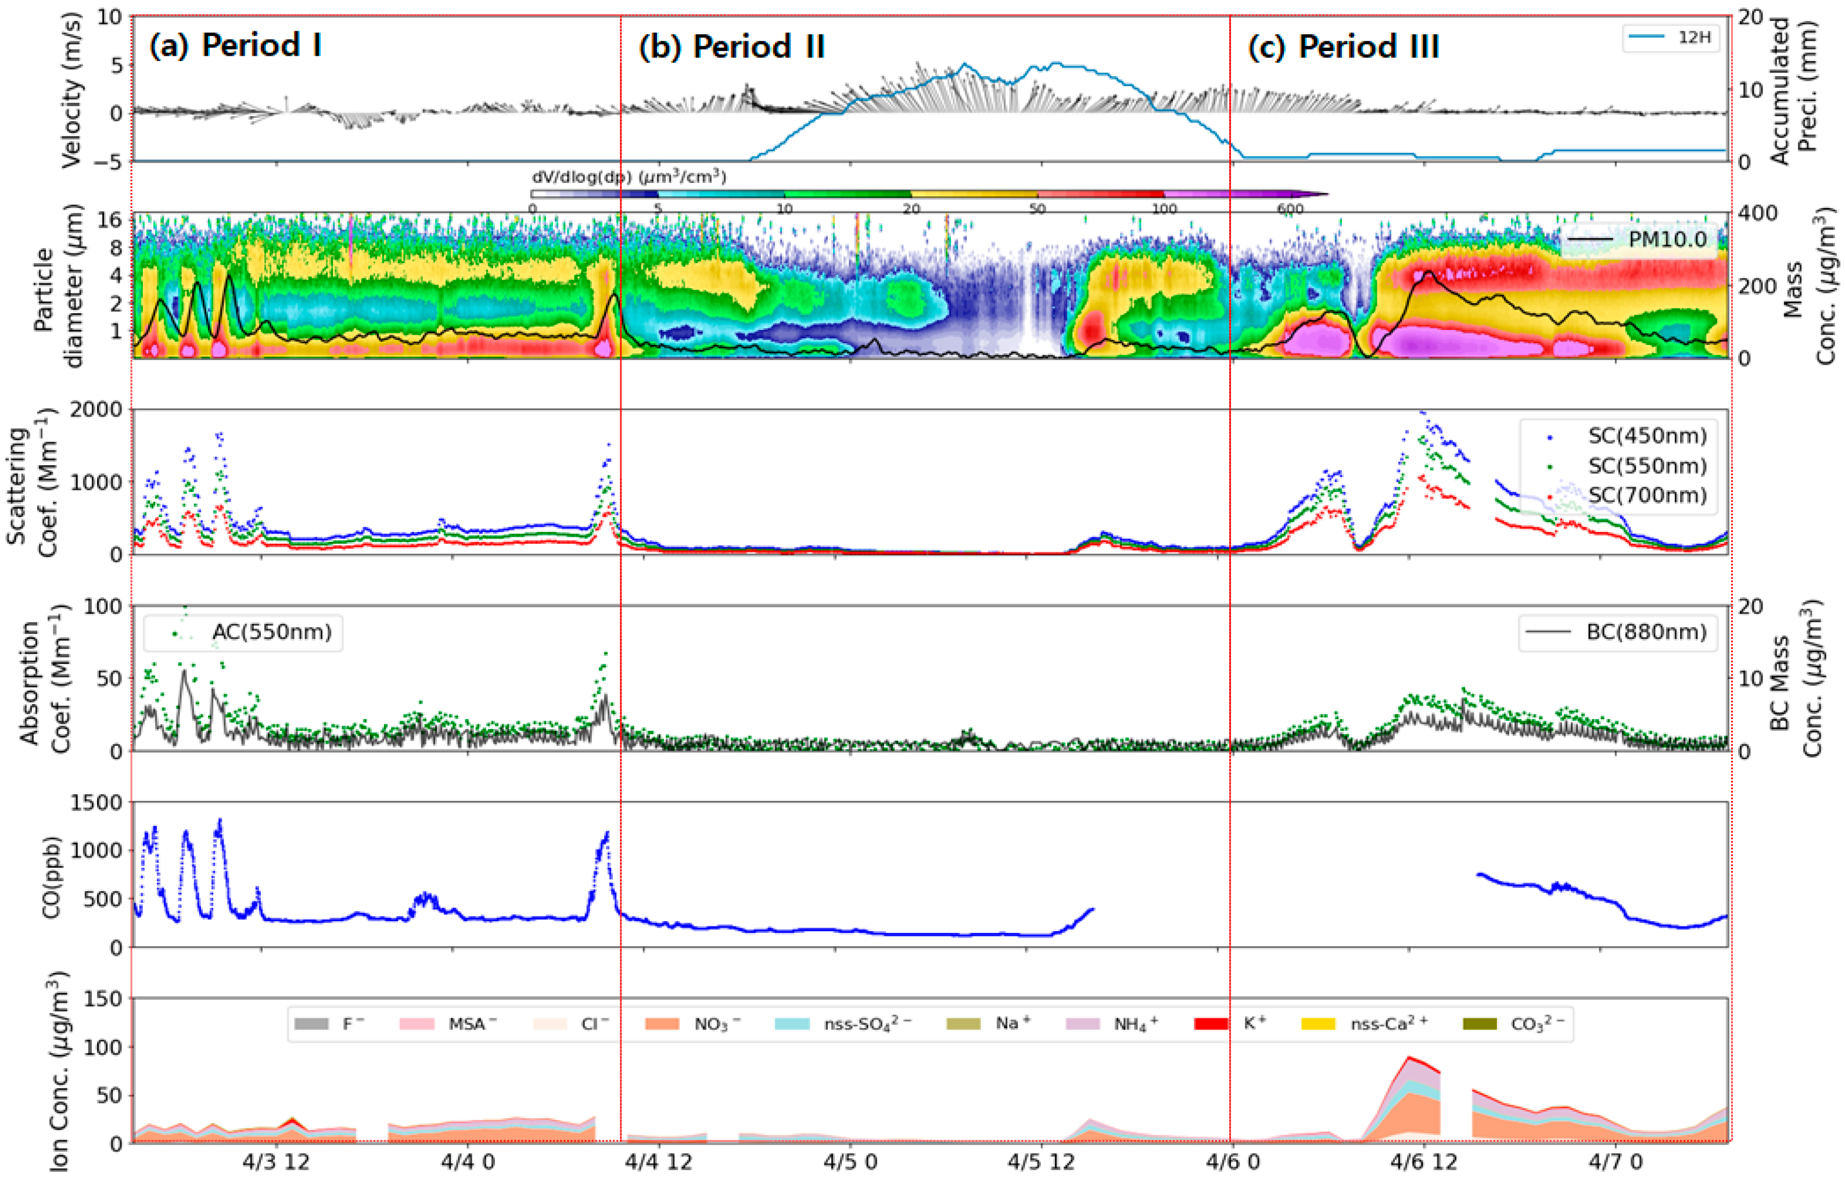Click the colorbar tick labeled 20
Image resolution: width=1845 pixels, height=1178 pixels.
(911, 209)
